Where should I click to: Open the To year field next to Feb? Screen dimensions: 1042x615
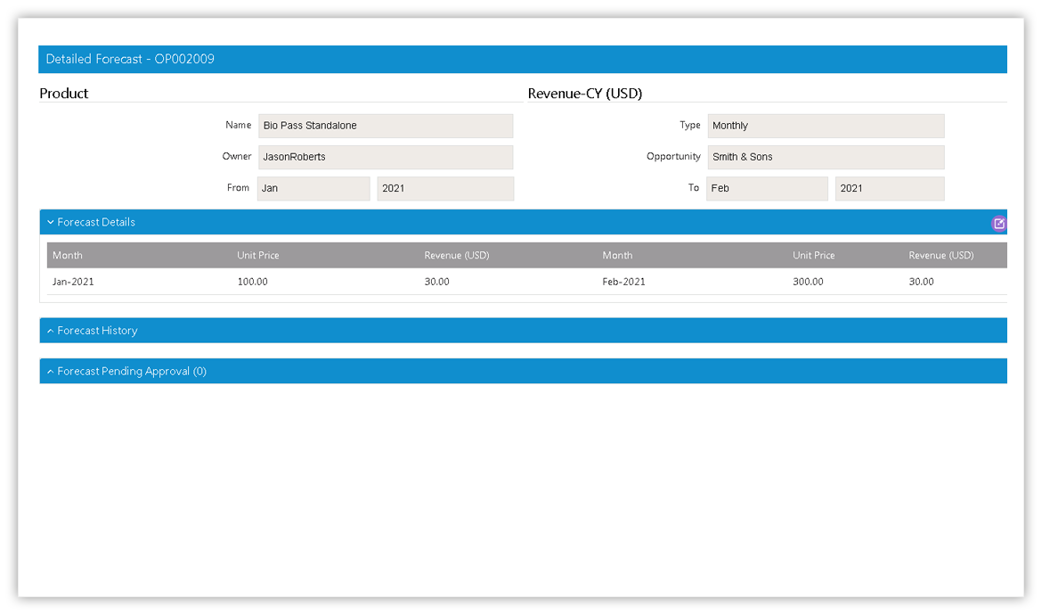pos(889,188)
